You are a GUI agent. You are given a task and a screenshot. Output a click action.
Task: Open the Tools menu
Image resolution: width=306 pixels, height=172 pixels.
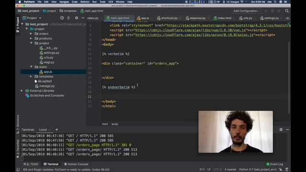(x=102, y=2)
